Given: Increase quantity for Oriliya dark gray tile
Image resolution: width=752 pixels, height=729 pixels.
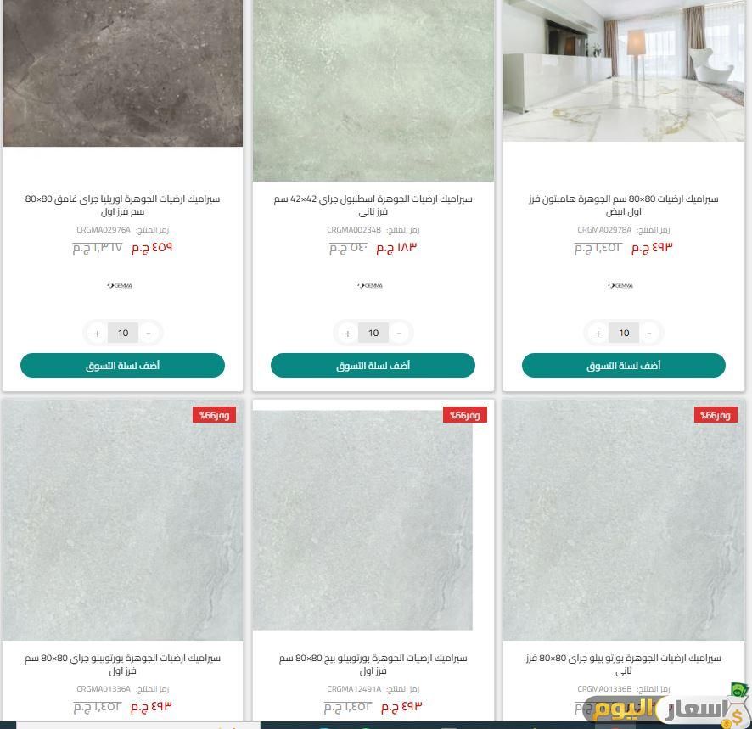Looking at the screenshot, I should pyautogui.click(x=98, y=334).
